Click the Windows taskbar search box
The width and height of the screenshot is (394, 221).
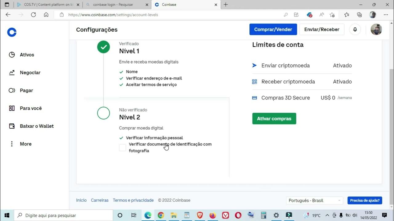63,215
